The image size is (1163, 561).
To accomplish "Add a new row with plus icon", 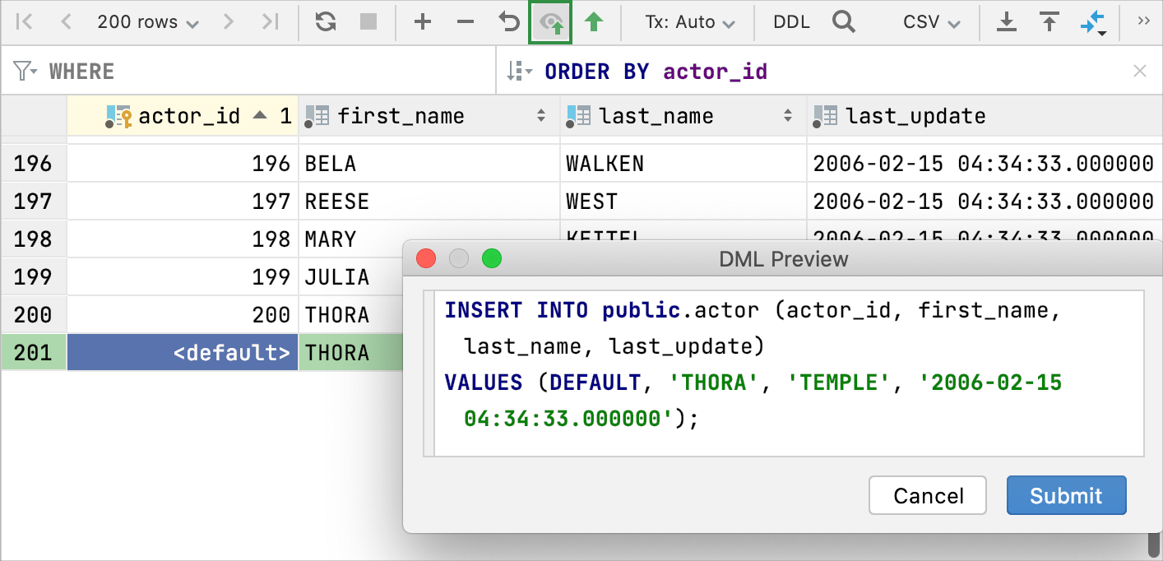I will point(423,22).
